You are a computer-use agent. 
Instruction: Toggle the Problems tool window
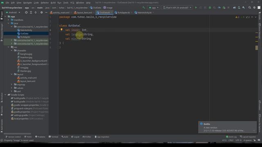click(x=40, y=137)
